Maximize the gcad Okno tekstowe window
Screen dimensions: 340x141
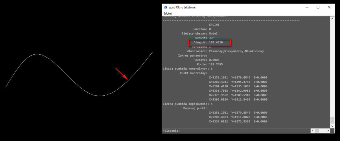point(318,7)
